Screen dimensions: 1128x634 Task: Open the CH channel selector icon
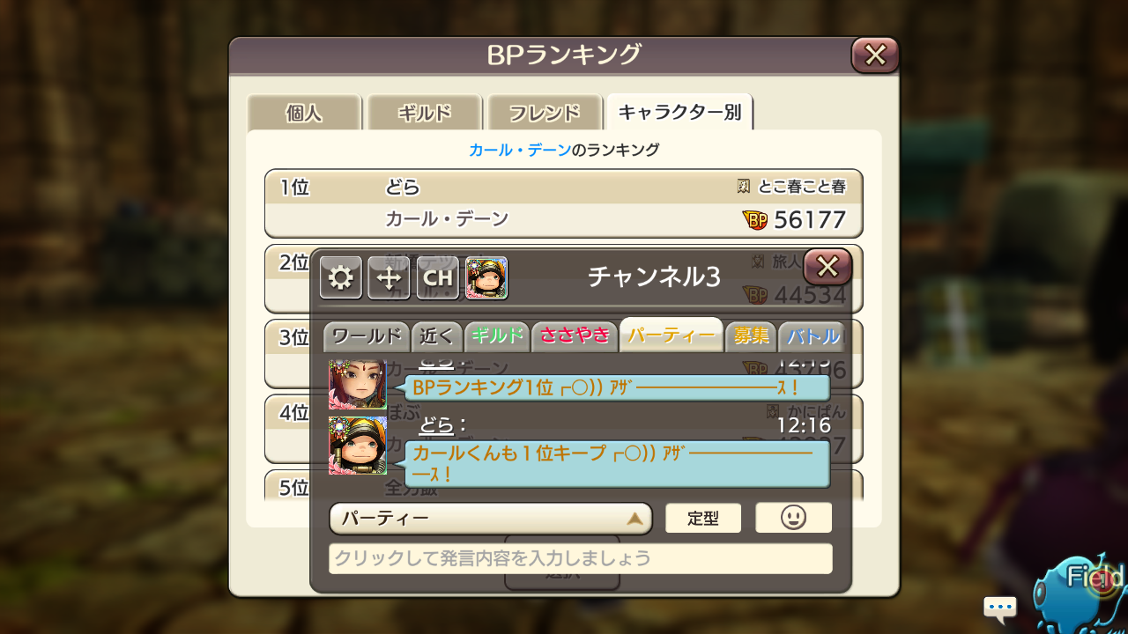(437, 278)
